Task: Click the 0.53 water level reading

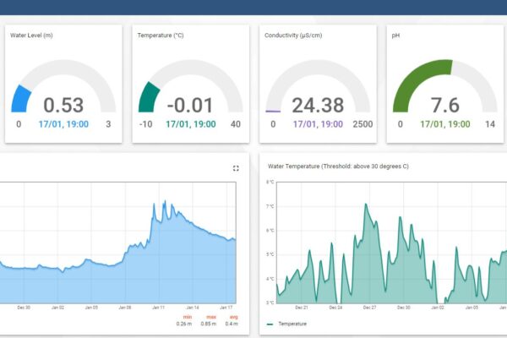Action: coord(63,105)
